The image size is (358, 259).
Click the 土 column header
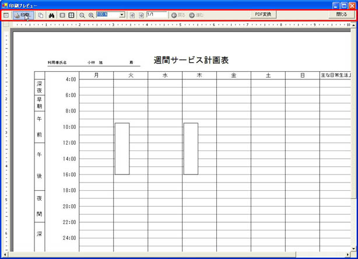[268, 75]
